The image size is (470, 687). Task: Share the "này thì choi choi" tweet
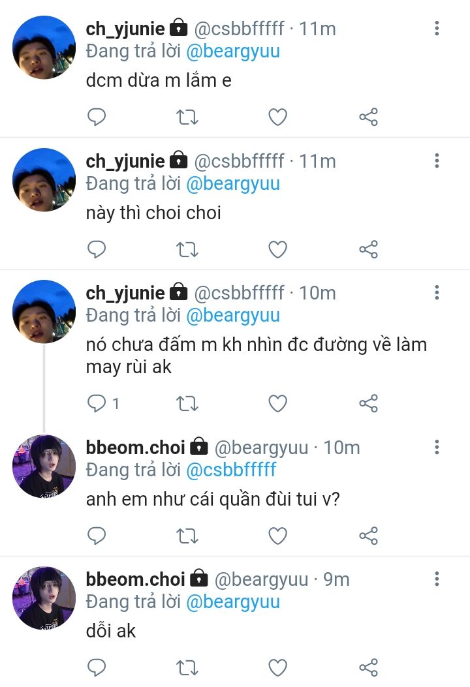coord(368,249)
